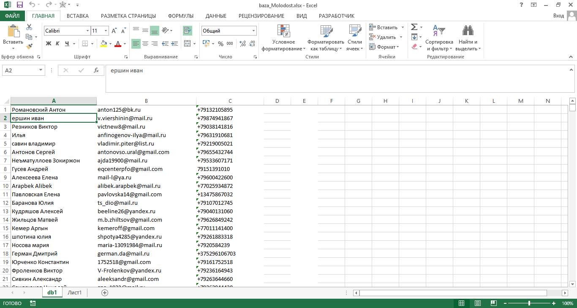Click the Fill down icon
Viewport: 577px width, 308px height.
[414, 37]
